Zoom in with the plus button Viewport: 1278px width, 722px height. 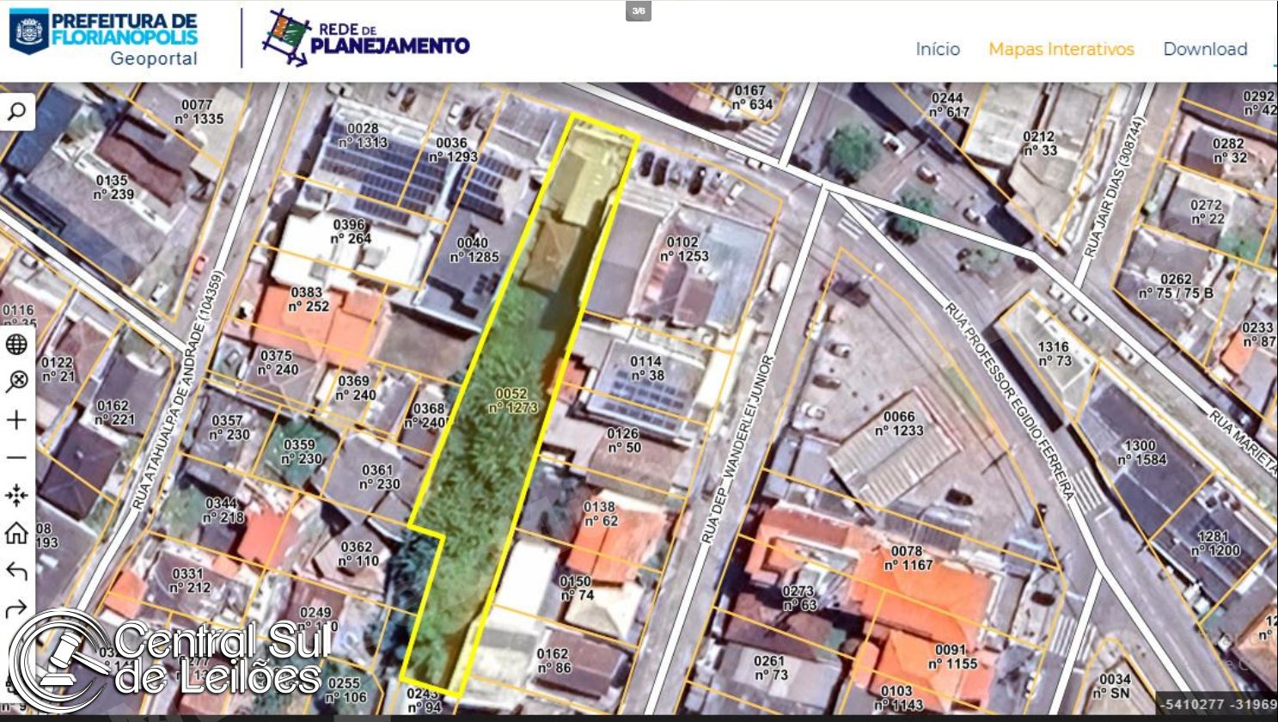(16, 419)
